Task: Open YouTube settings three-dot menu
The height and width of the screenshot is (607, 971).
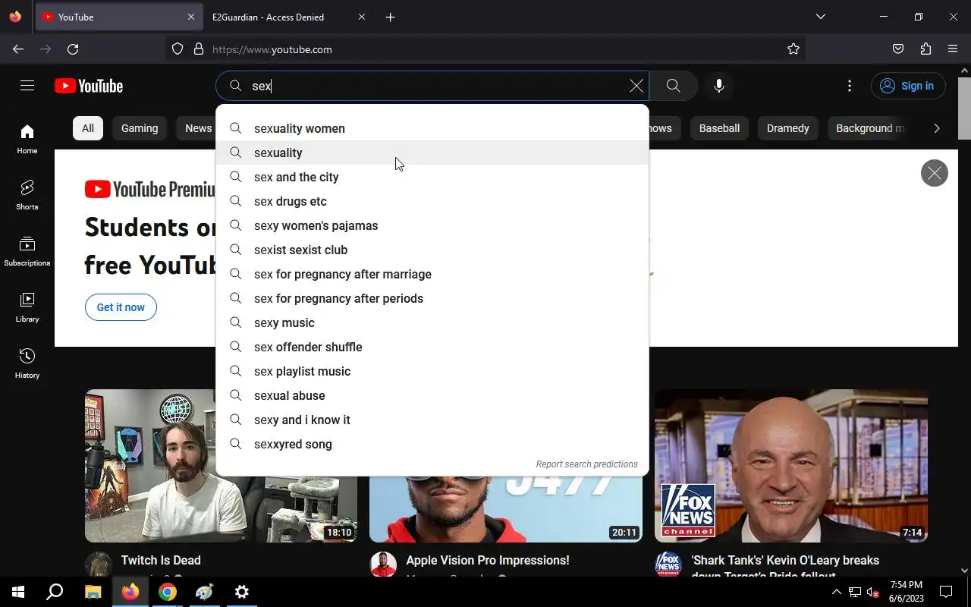Action: coord(850,86)
